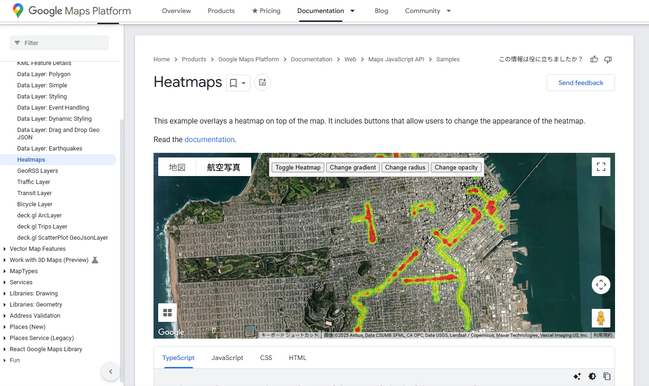Collapse the sidebar with chevron button
Screen dimensions: 649x386
(111, 372)
